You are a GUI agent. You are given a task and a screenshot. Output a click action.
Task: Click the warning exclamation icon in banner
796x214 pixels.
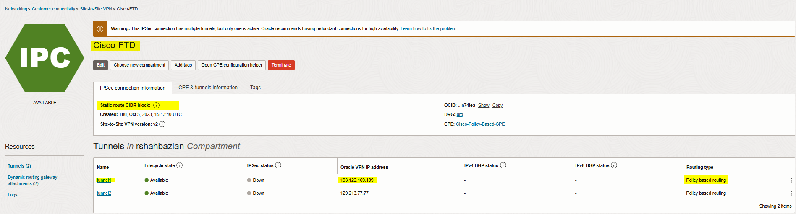(100, 29)
